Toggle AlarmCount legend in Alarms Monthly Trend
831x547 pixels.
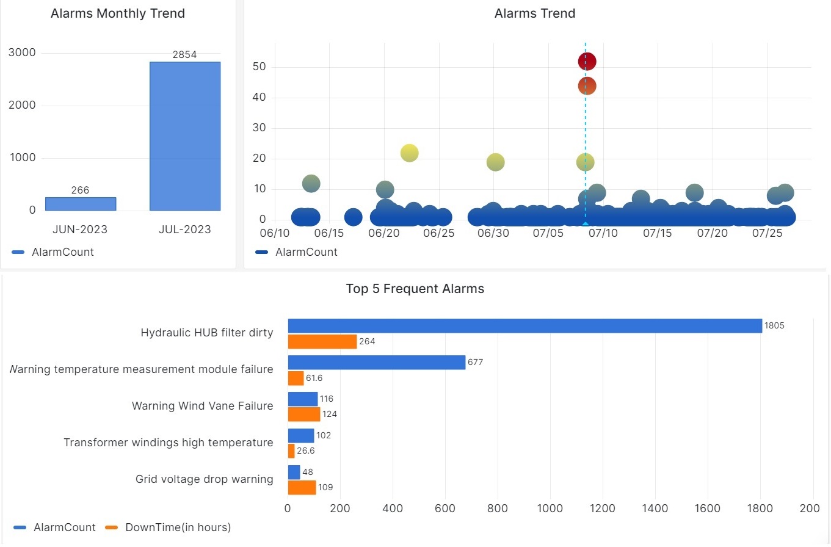54,252
